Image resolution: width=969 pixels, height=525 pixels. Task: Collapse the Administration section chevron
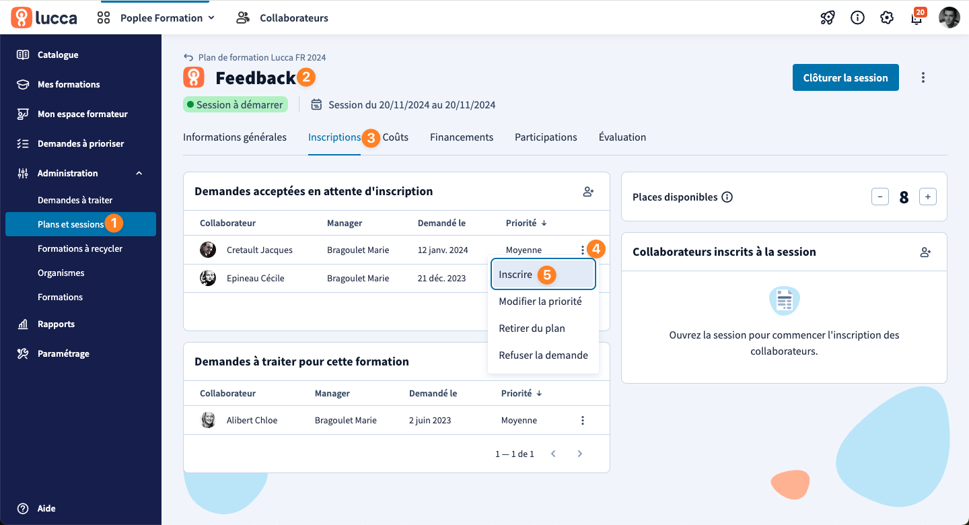(139, 173)
